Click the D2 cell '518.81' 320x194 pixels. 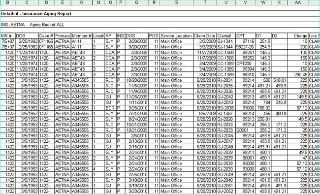[279, 80]
